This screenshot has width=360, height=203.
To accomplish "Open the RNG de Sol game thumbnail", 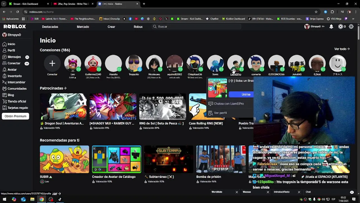I will pyautogui.click(x=163, y=107).
